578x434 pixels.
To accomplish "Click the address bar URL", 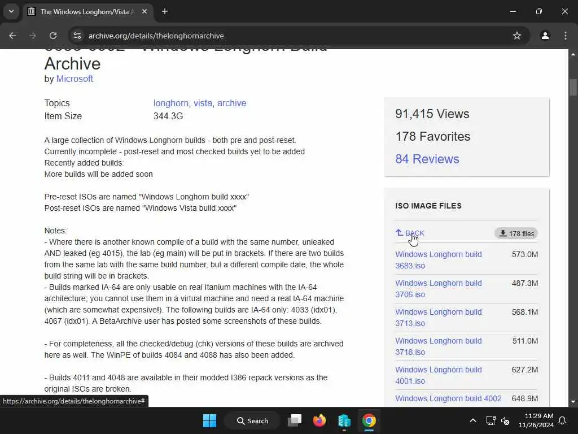I will pos(156,36).
